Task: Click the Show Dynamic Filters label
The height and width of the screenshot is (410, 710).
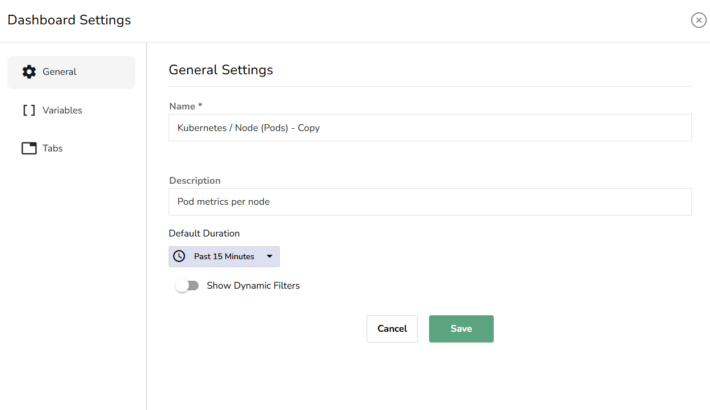Action: tap(253, 285)
